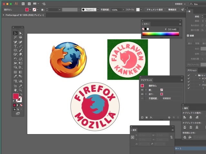Toggle visibility of stroke (線) in Appearance
This screenshot has height=154, width=206.
(x=142, y=90)
